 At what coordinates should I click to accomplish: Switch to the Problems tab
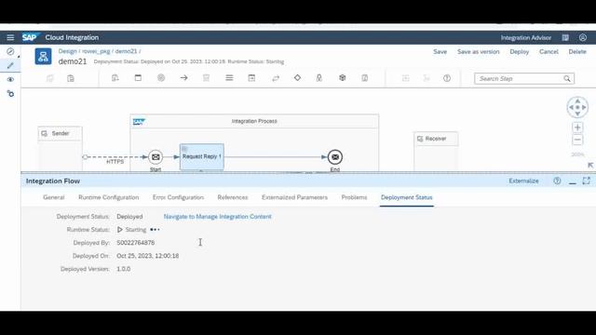354,197
